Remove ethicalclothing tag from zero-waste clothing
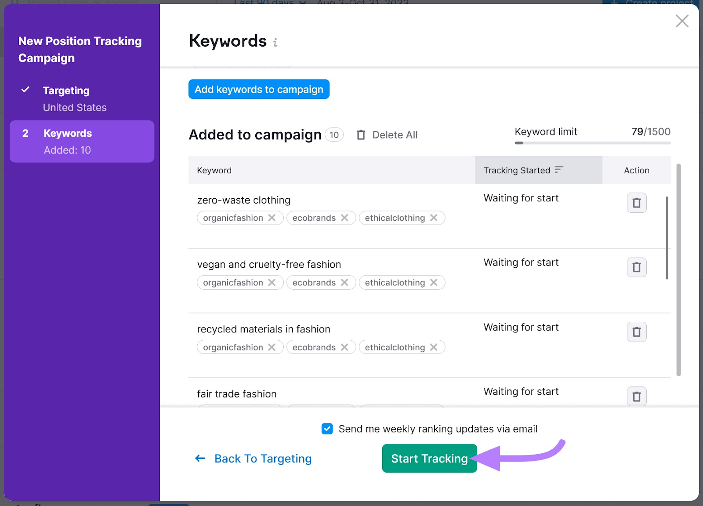This screenshot has height=506, width=703. point(434,218)
